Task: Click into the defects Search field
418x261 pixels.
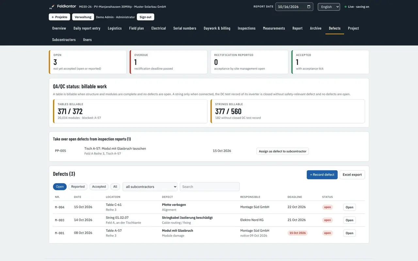Action: pos(210,187)
